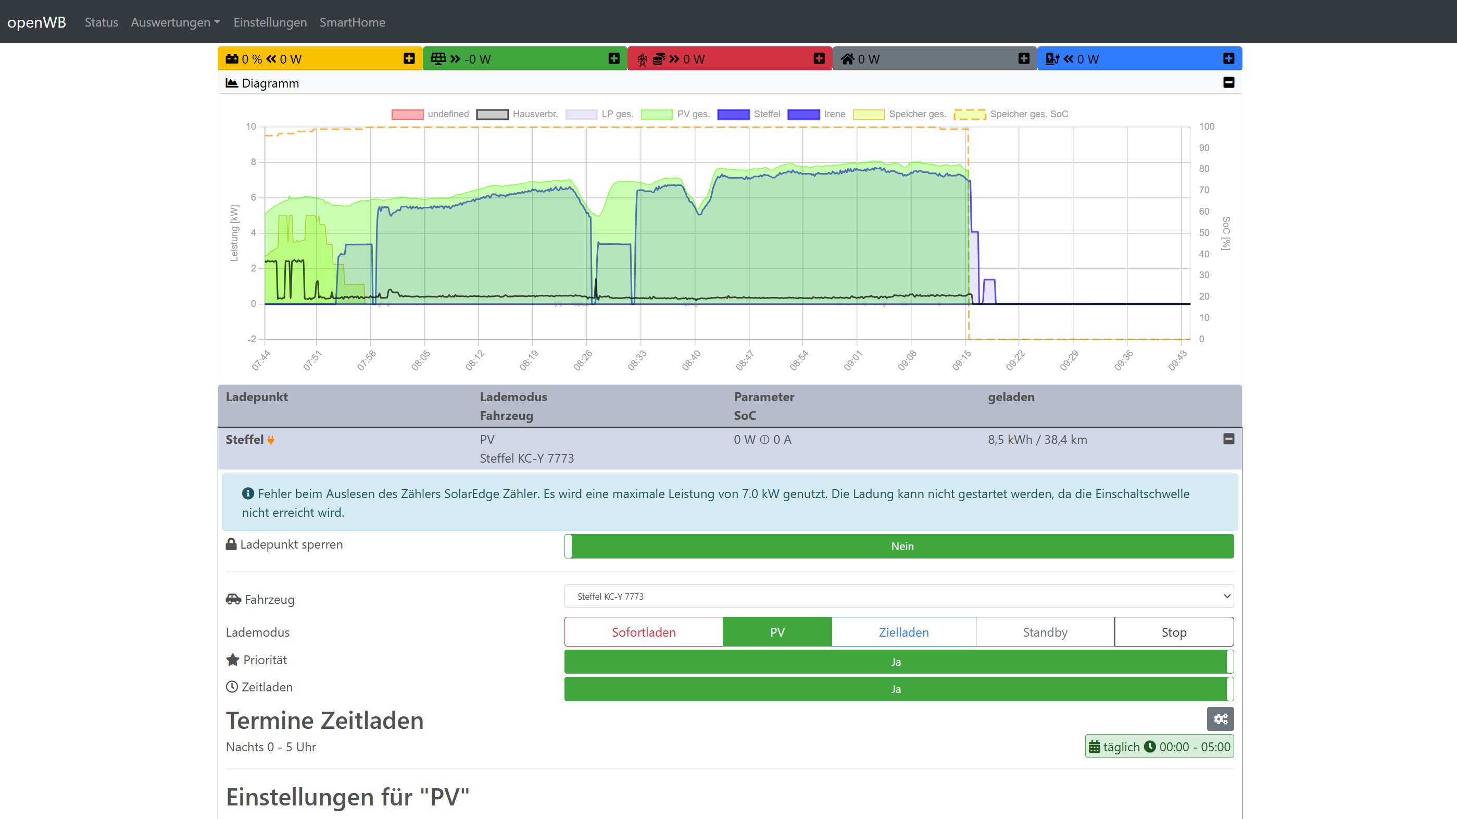
Task: Expand the green PV power card
Action: click(x=614, y=58)
